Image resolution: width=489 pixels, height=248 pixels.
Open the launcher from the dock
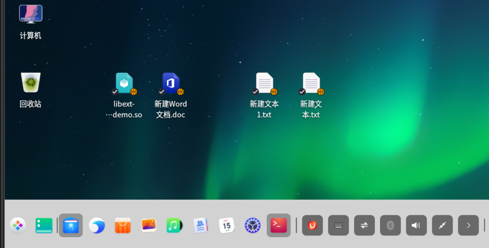pos(18,225)
